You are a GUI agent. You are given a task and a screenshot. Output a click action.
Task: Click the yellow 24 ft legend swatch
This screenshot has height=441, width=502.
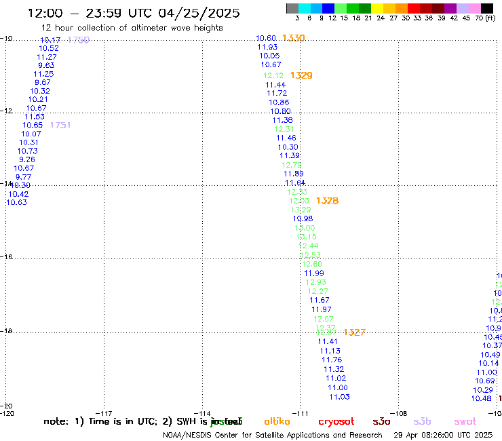[x=377, y=8]
